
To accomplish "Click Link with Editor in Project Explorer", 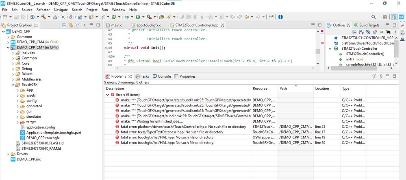I will pyautogui.click(x=70, y=25).
